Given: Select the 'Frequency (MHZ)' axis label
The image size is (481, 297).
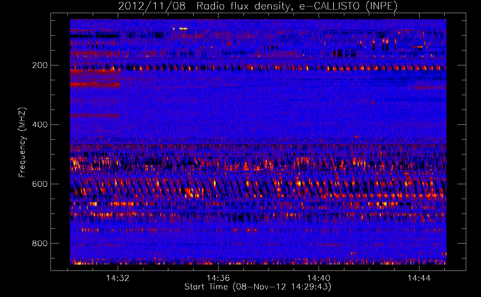Looking at the screenshot, I should tap(22, 143).
